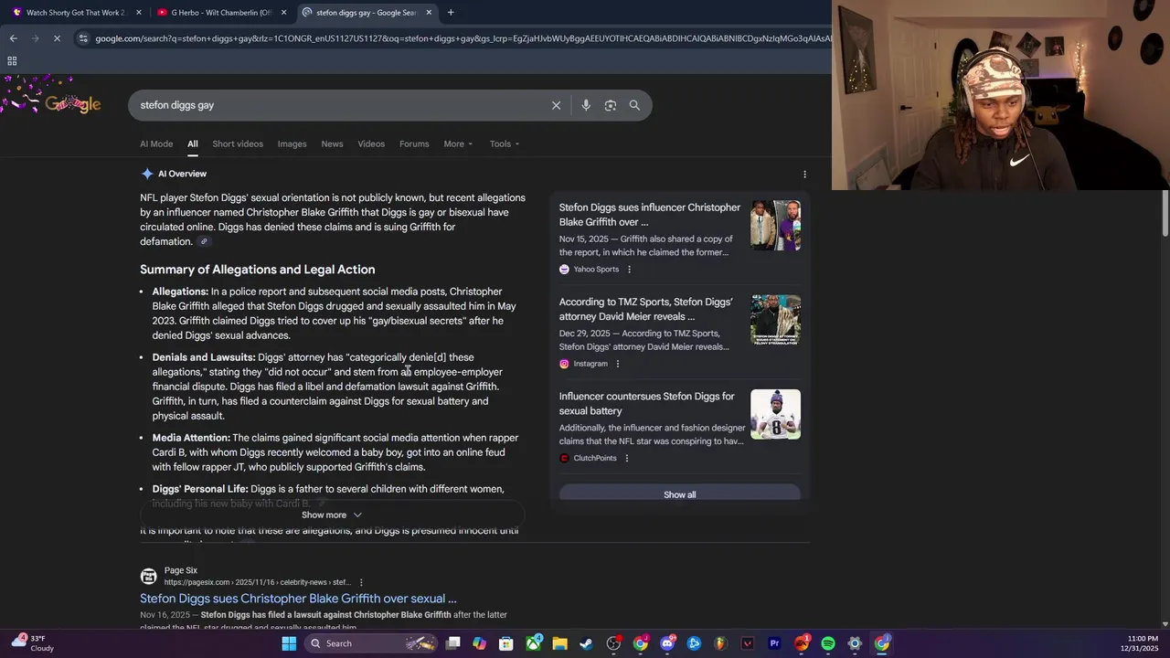
Task: Clear the search query with the X icon
Action: (x=556, y=105)
